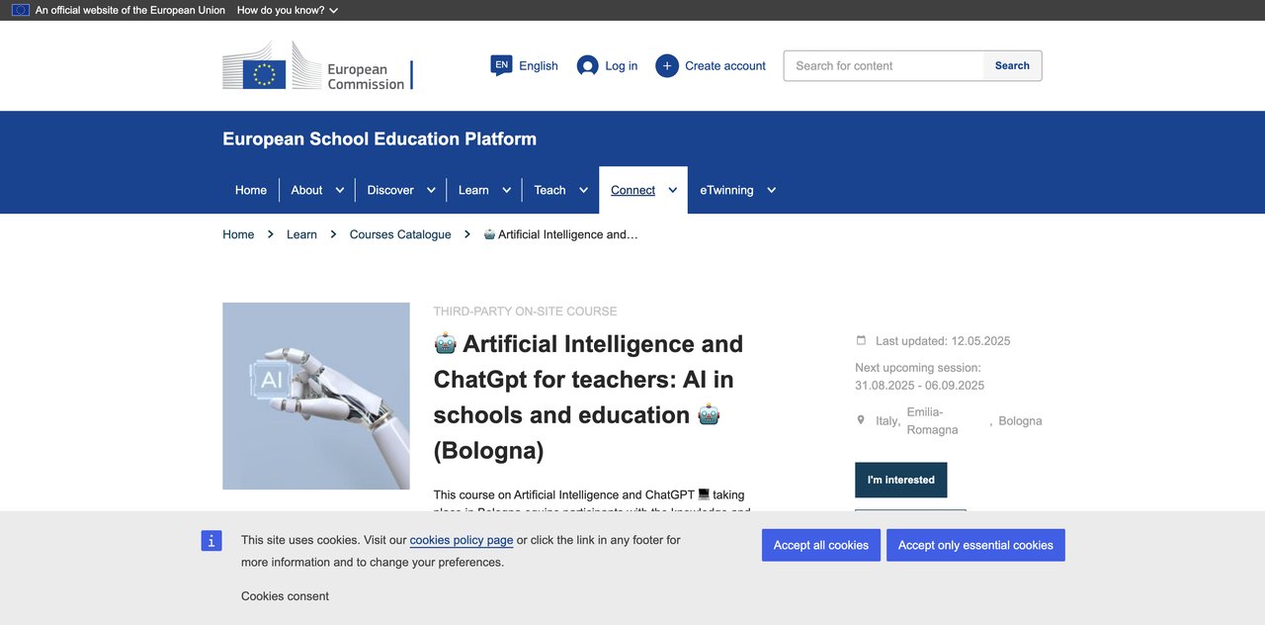
Task: Click the blue info icon in cookie banner
Action: [x=211, y=541]
